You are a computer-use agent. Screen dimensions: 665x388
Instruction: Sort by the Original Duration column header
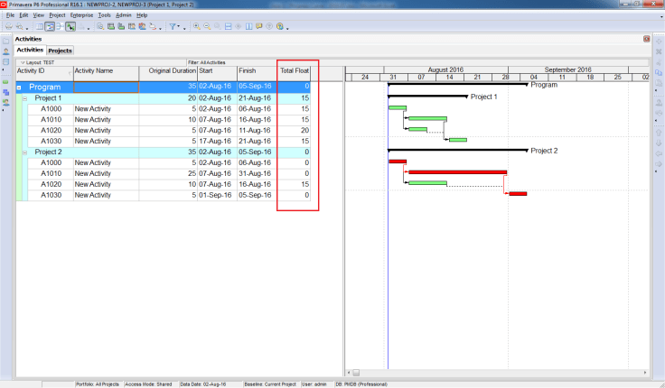[x=168, y=73]
